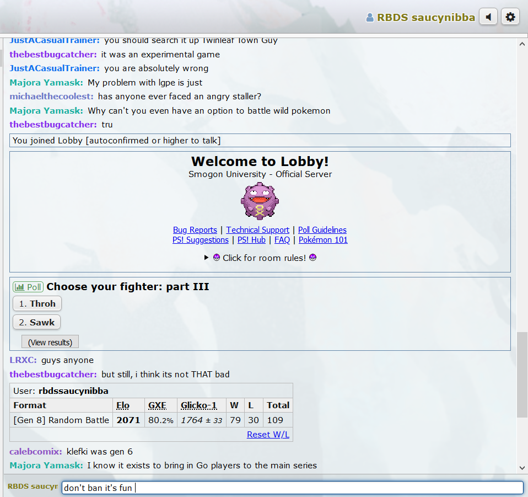Expand the room rules disclosure triangle
Viewport: 528px width, 497px height.
point(207,258)
